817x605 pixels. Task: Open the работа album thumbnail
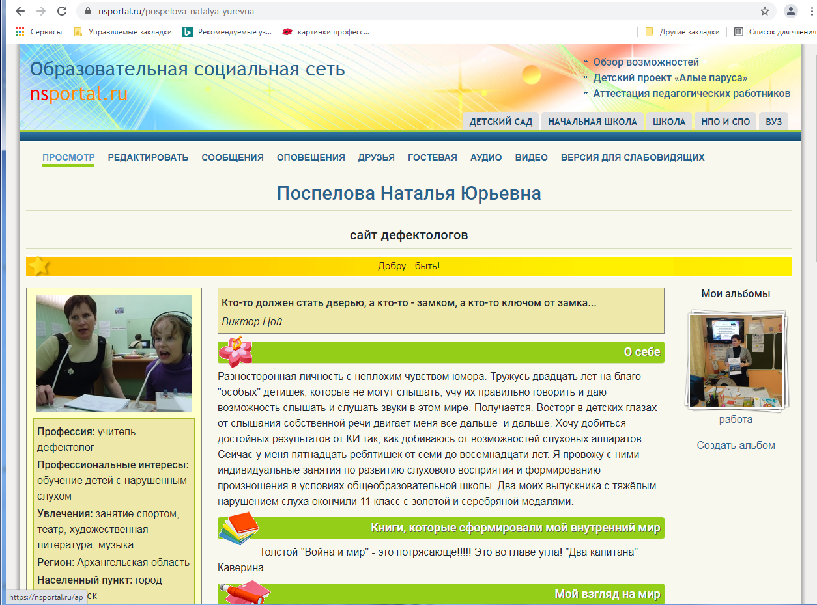click(736, 360)
